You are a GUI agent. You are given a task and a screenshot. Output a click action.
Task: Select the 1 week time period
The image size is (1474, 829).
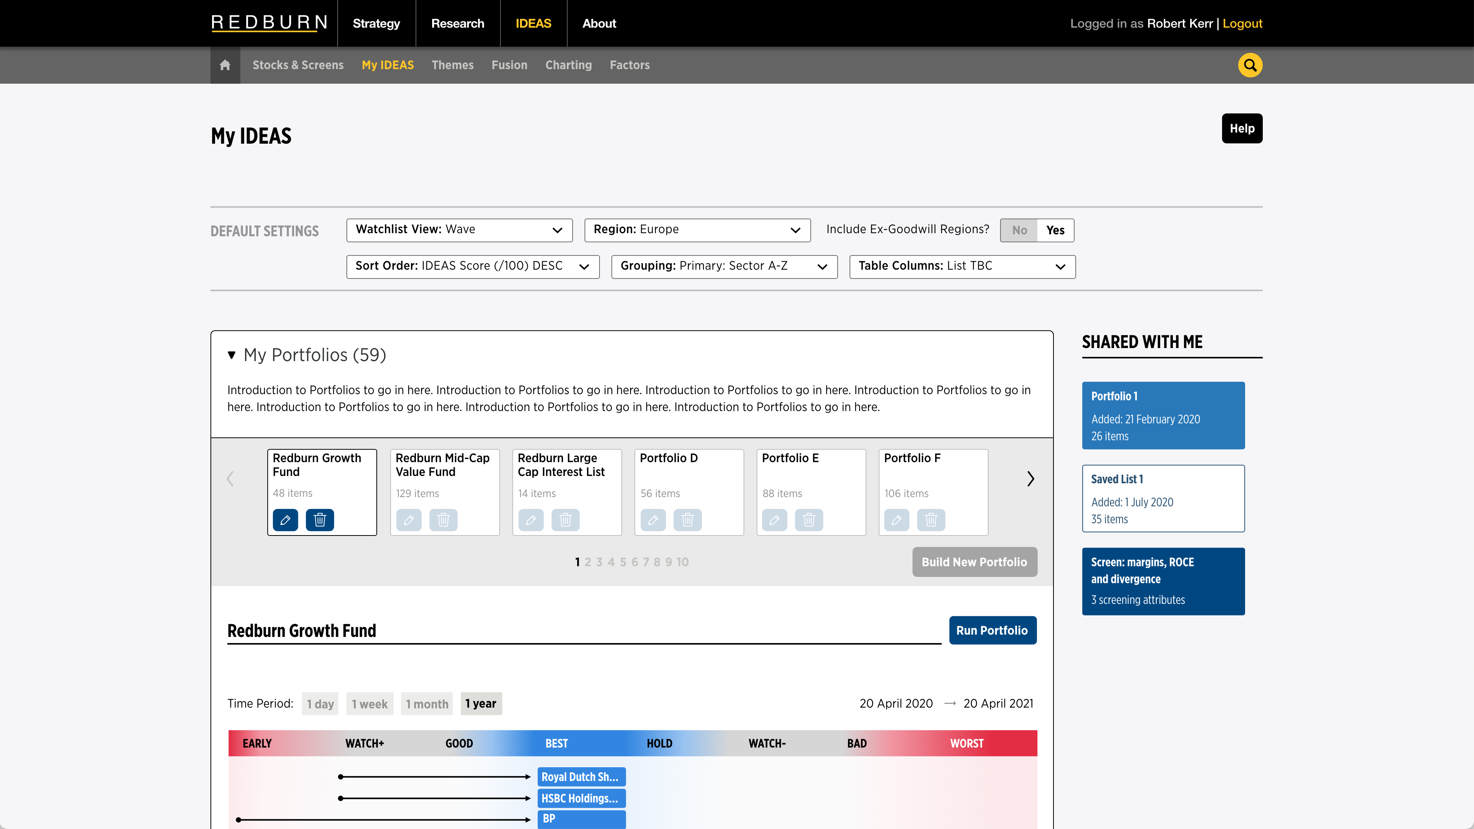[x=369, y=704]
